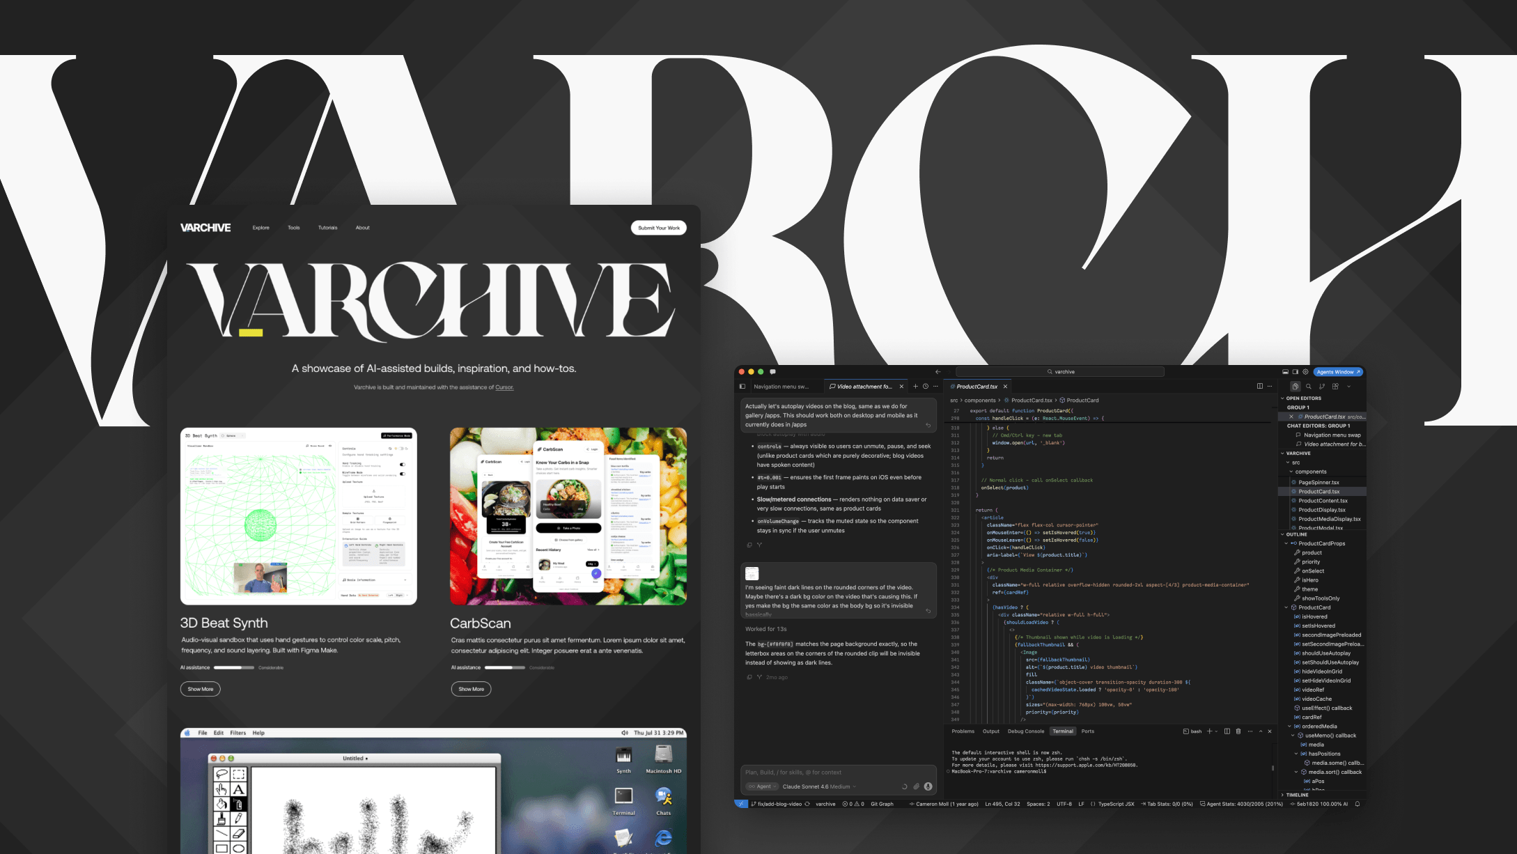Click the chat prompt input field
This screenshot has height=854, width=1517.
[x=837, y=773]
